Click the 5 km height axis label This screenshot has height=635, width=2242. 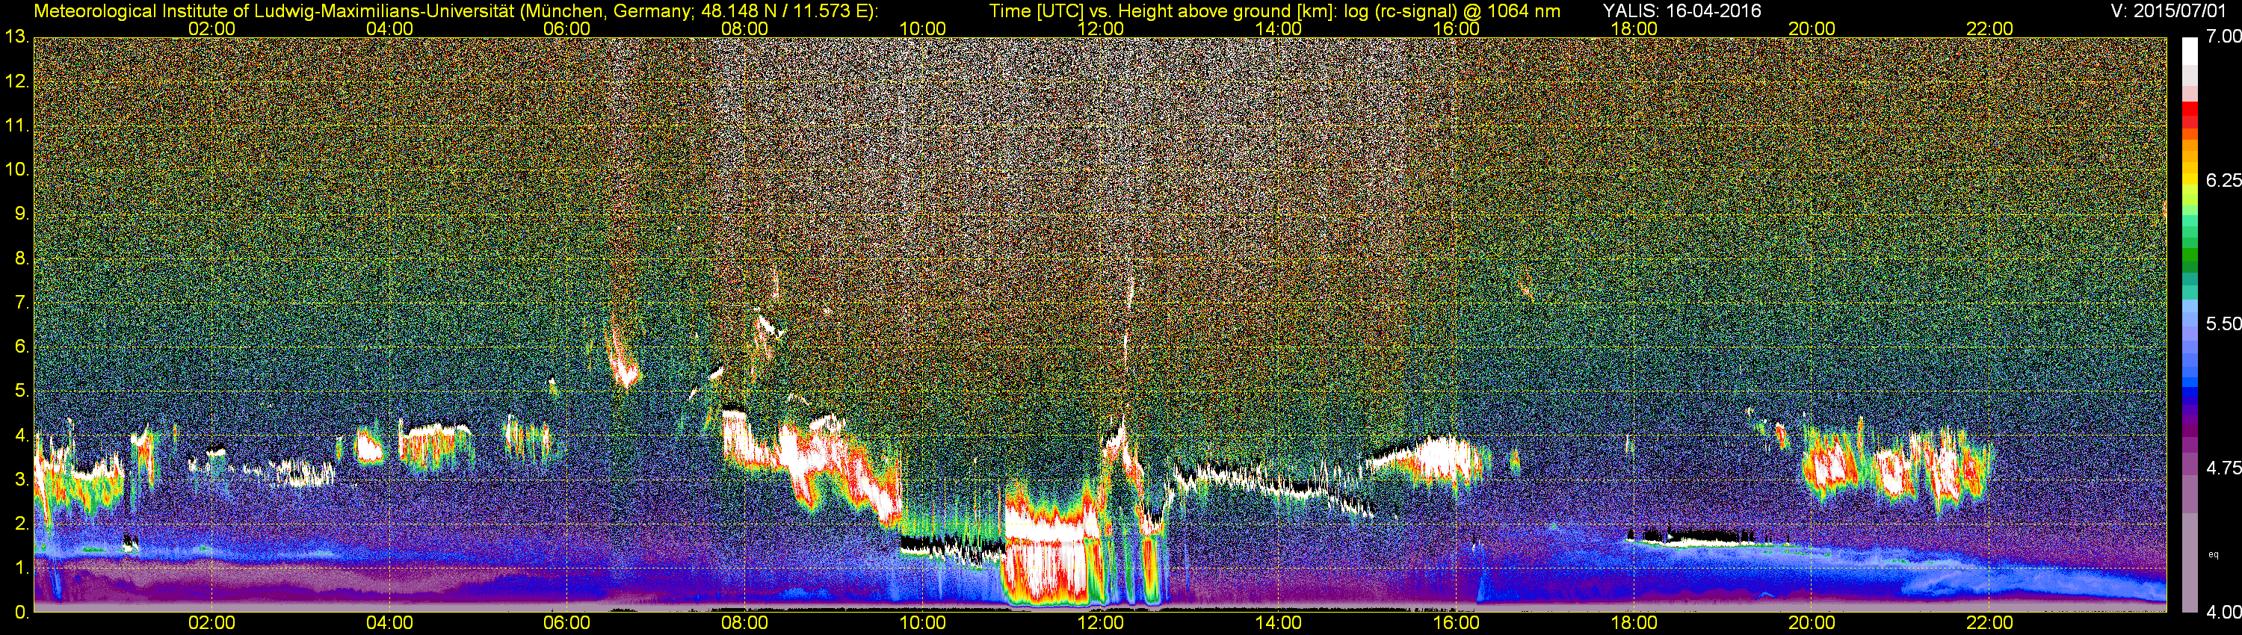click(21, 391)
